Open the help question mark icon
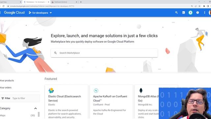 (197, 13)
